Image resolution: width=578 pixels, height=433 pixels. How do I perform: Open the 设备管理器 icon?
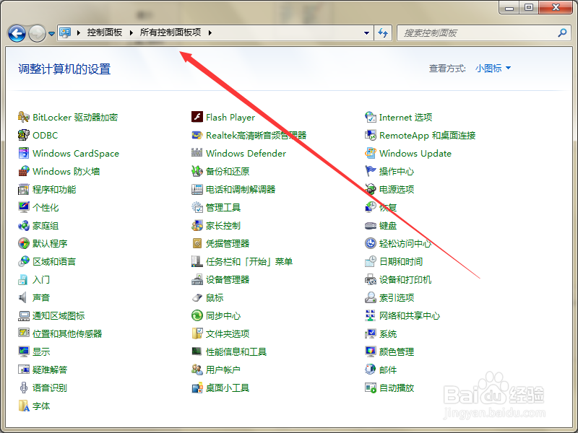pyautogui.click(x=197, y=279)
